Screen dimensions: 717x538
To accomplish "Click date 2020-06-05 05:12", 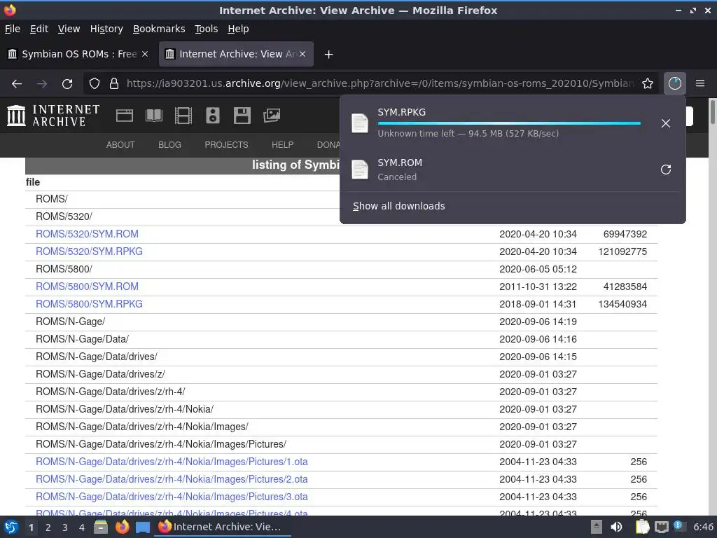I will tap(538, 270).
